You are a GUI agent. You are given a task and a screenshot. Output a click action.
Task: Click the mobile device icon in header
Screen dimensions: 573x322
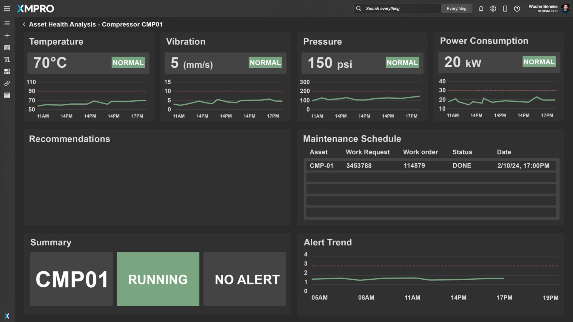click(505, 9)
